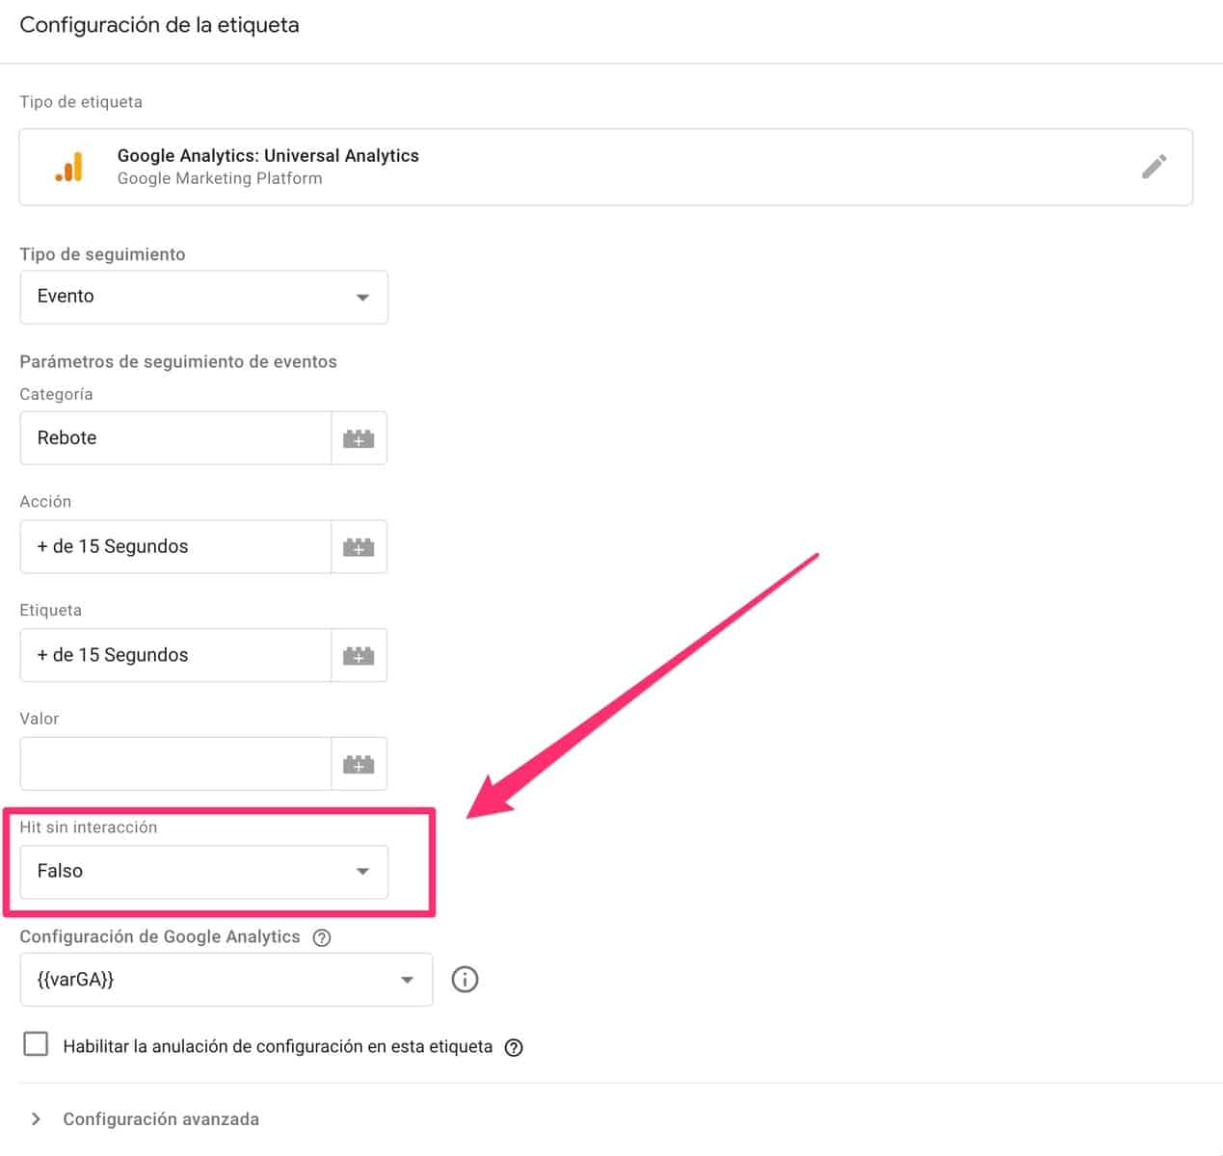This screenshot has height=1156, width=1223.
Task: Open the variable picker beside the Acción field
Action: (x=359, y=547)
